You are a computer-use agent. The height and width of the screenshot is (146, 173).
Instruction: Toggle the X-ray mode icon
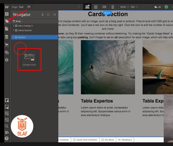7,120
